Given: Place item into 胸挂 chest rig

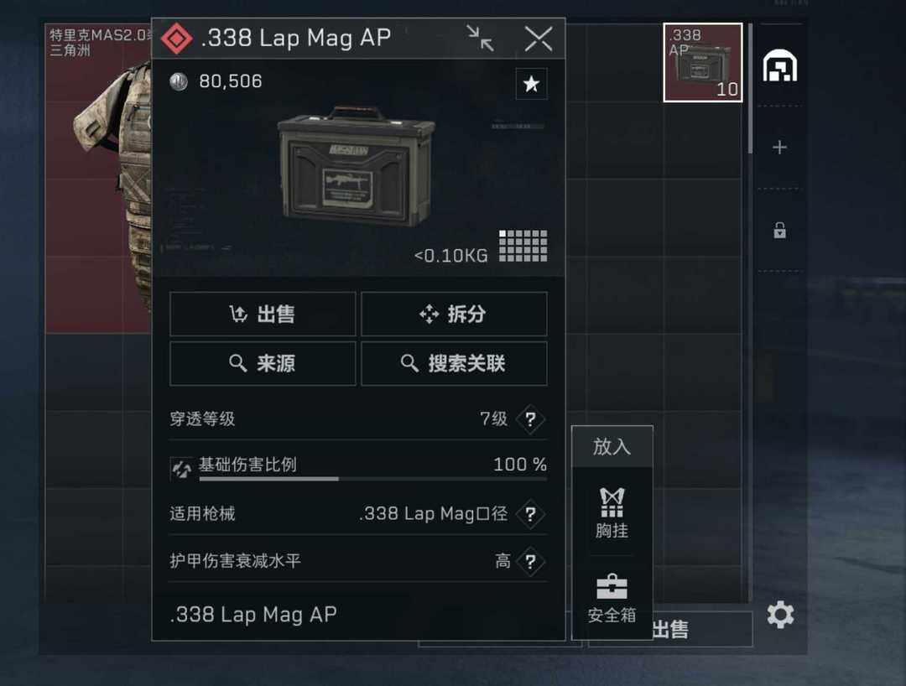Looking at the screenshot, I should point(612,512).
